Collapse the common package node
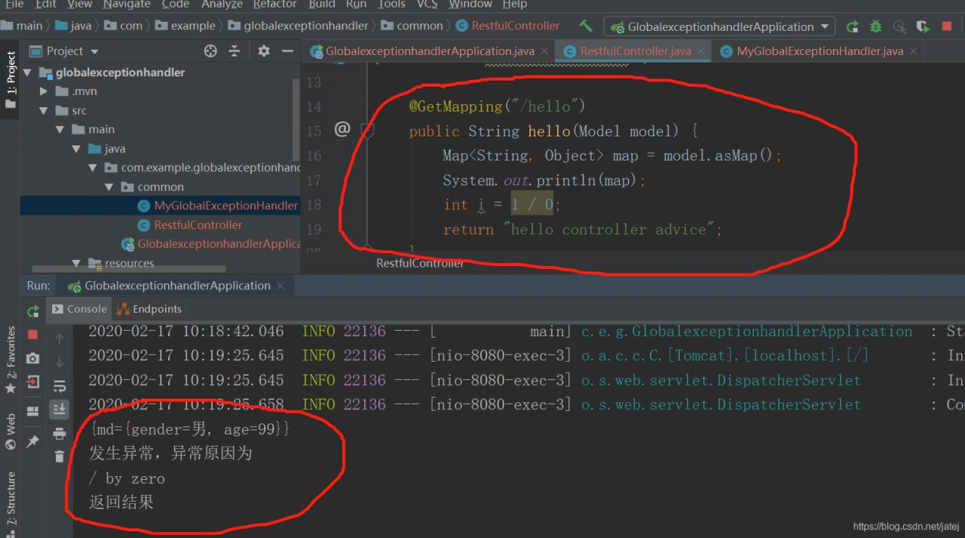Screen dimensions: 965x538 [110, 187]
